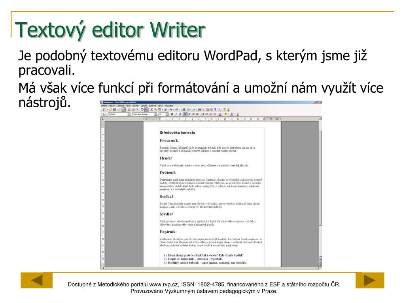The height and width of the screenshot is (303, 405).
Task: Expand the Font Color dropdown arrow
Action: coord(223,114)
